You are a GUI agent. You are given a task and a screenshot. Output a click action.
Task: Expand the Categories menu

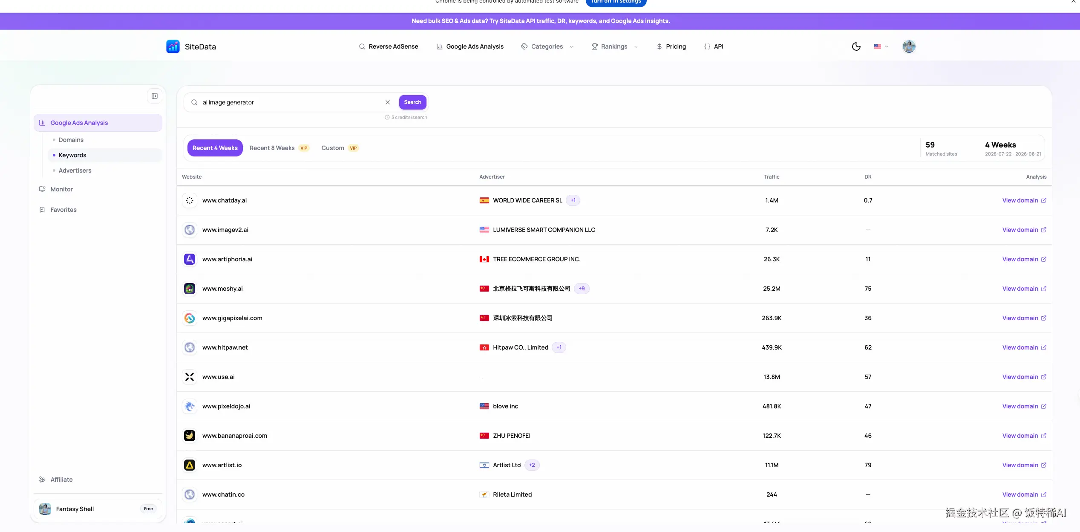[x=547, y=46]
